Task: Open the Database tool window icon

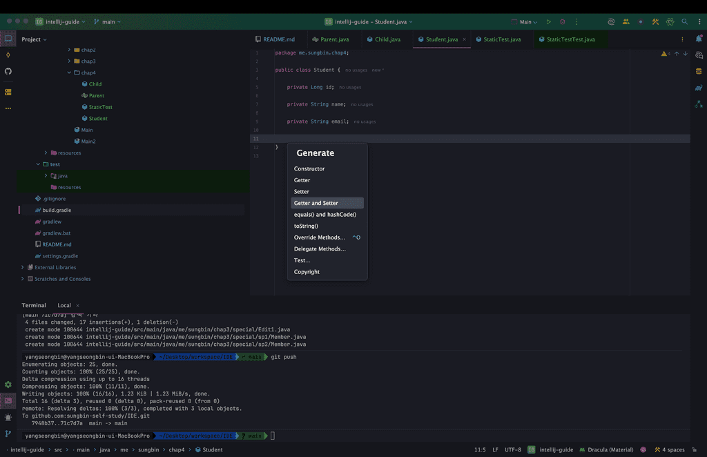Action: 699,71
